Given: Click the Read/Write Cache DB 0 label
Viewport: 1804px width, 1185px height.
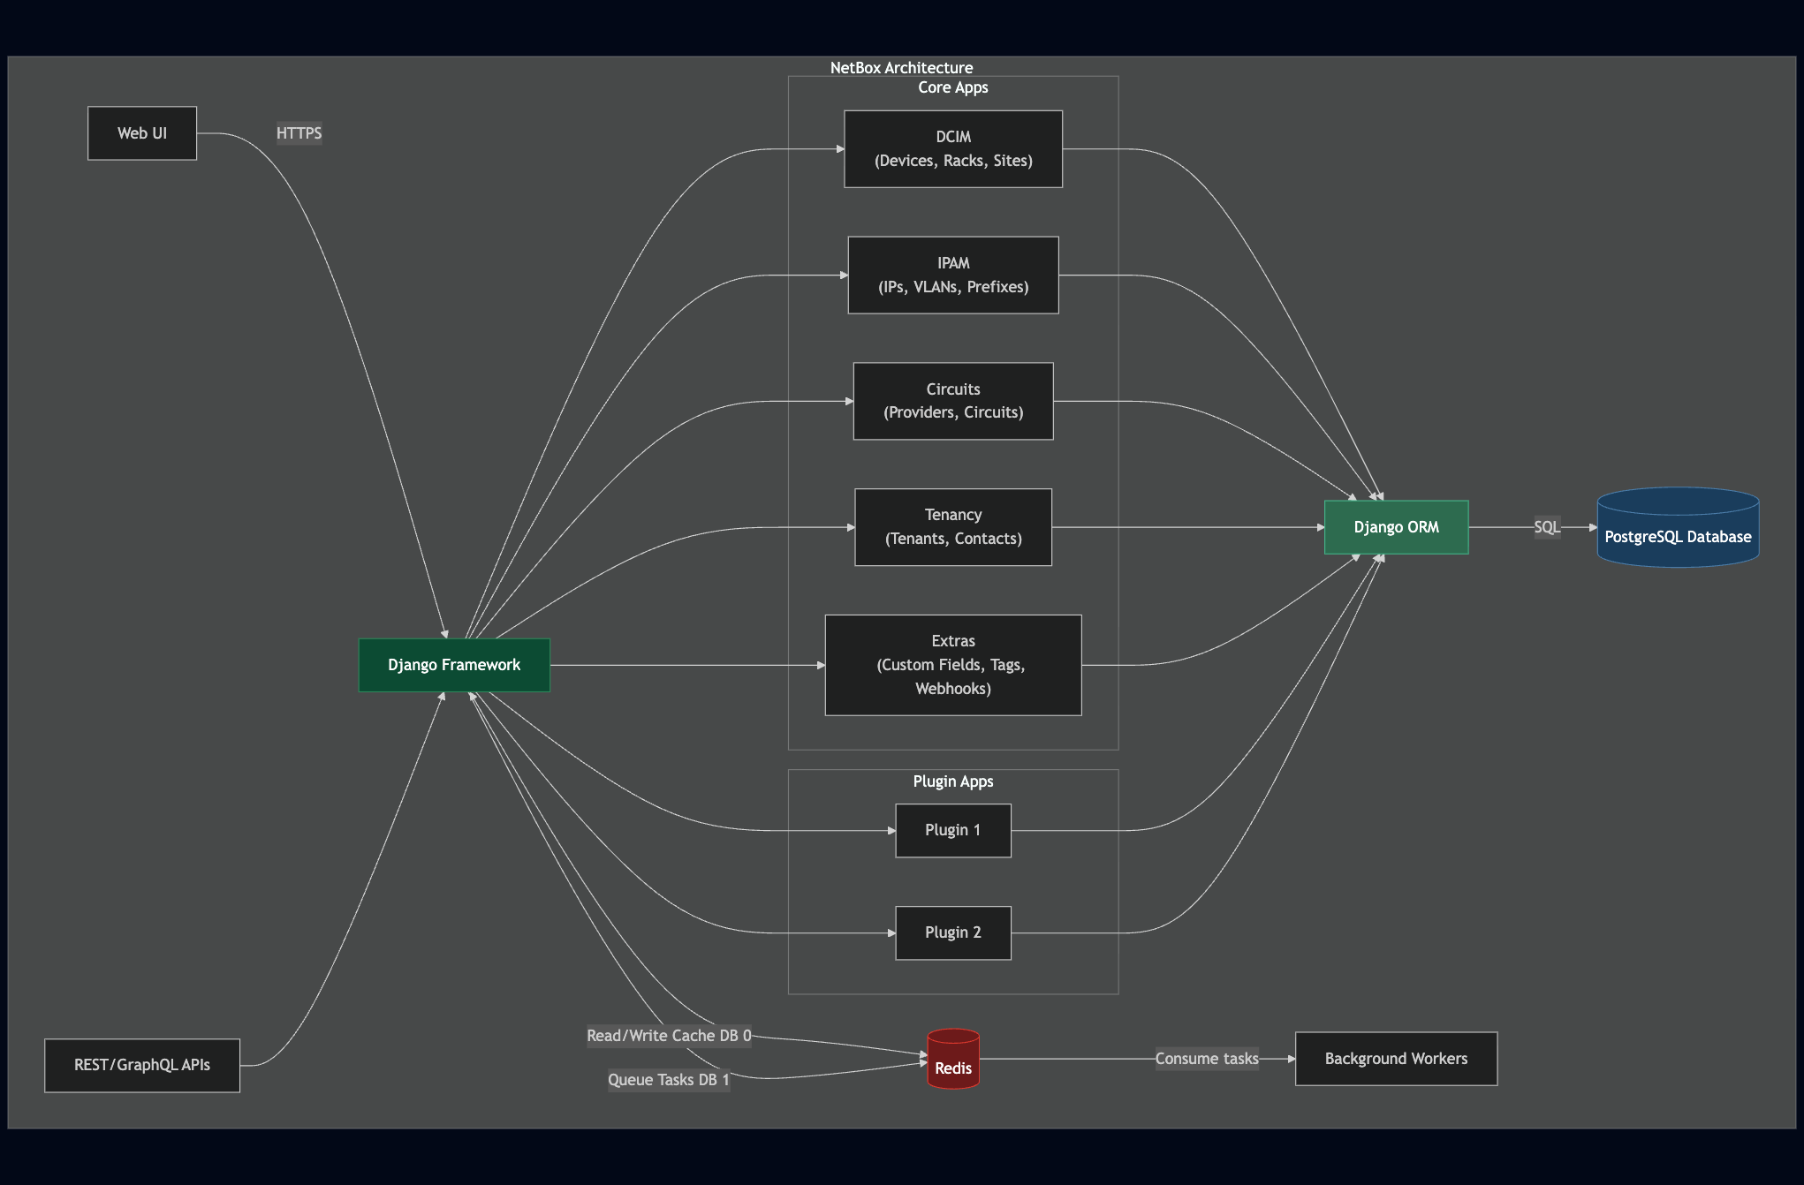Looking at the screenshot, I should (669, 1036).
